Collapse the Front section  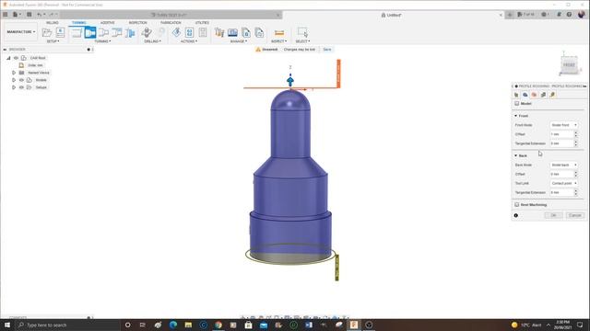[516, 116]
